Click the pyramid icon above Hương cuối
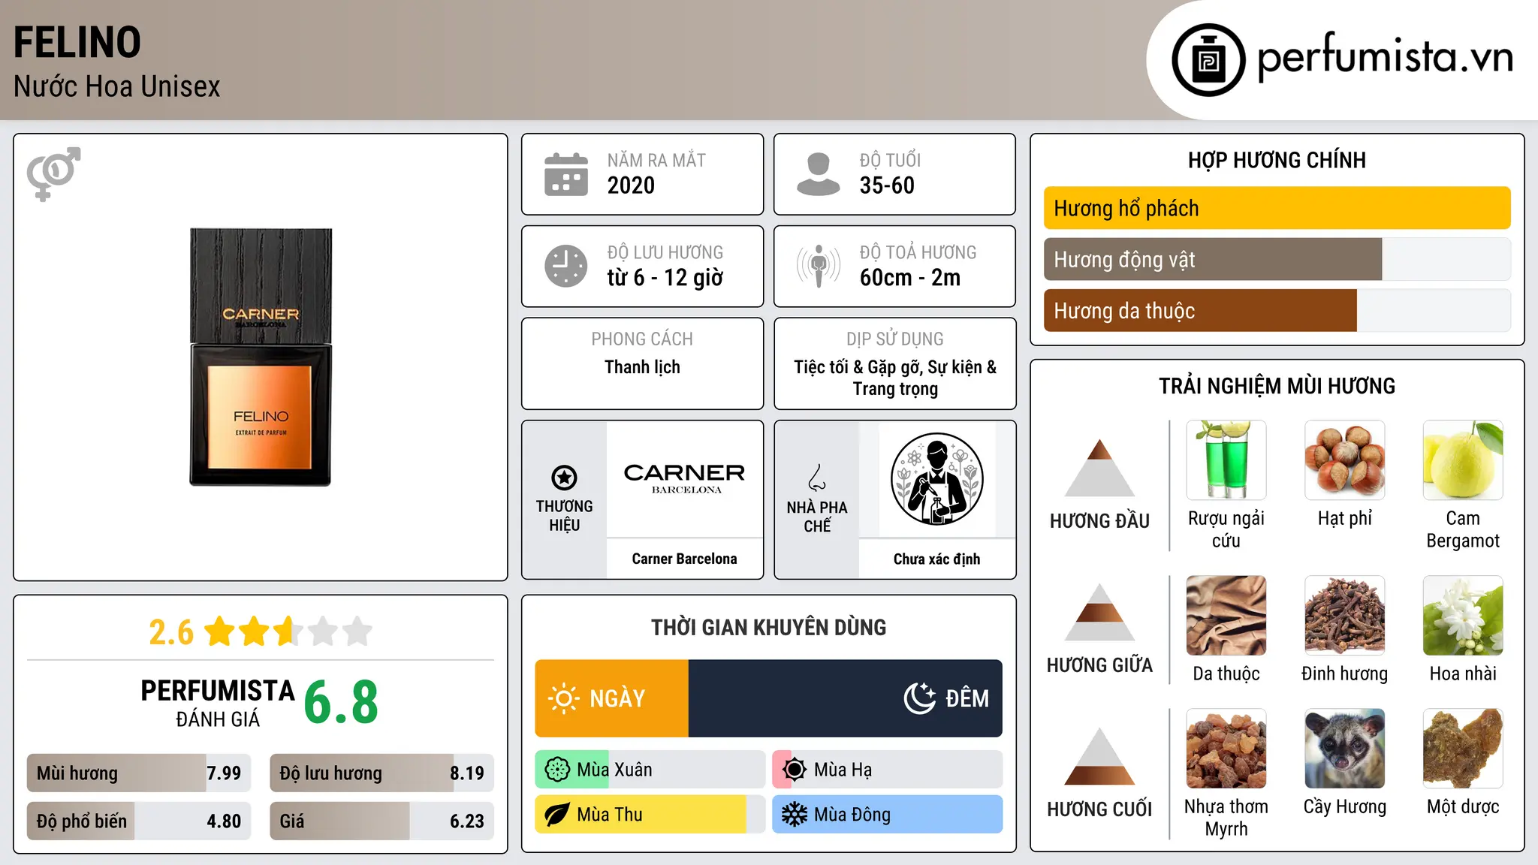This screenshot has height=865, width=1538. pyautogui.click(x=1099, y=756)
